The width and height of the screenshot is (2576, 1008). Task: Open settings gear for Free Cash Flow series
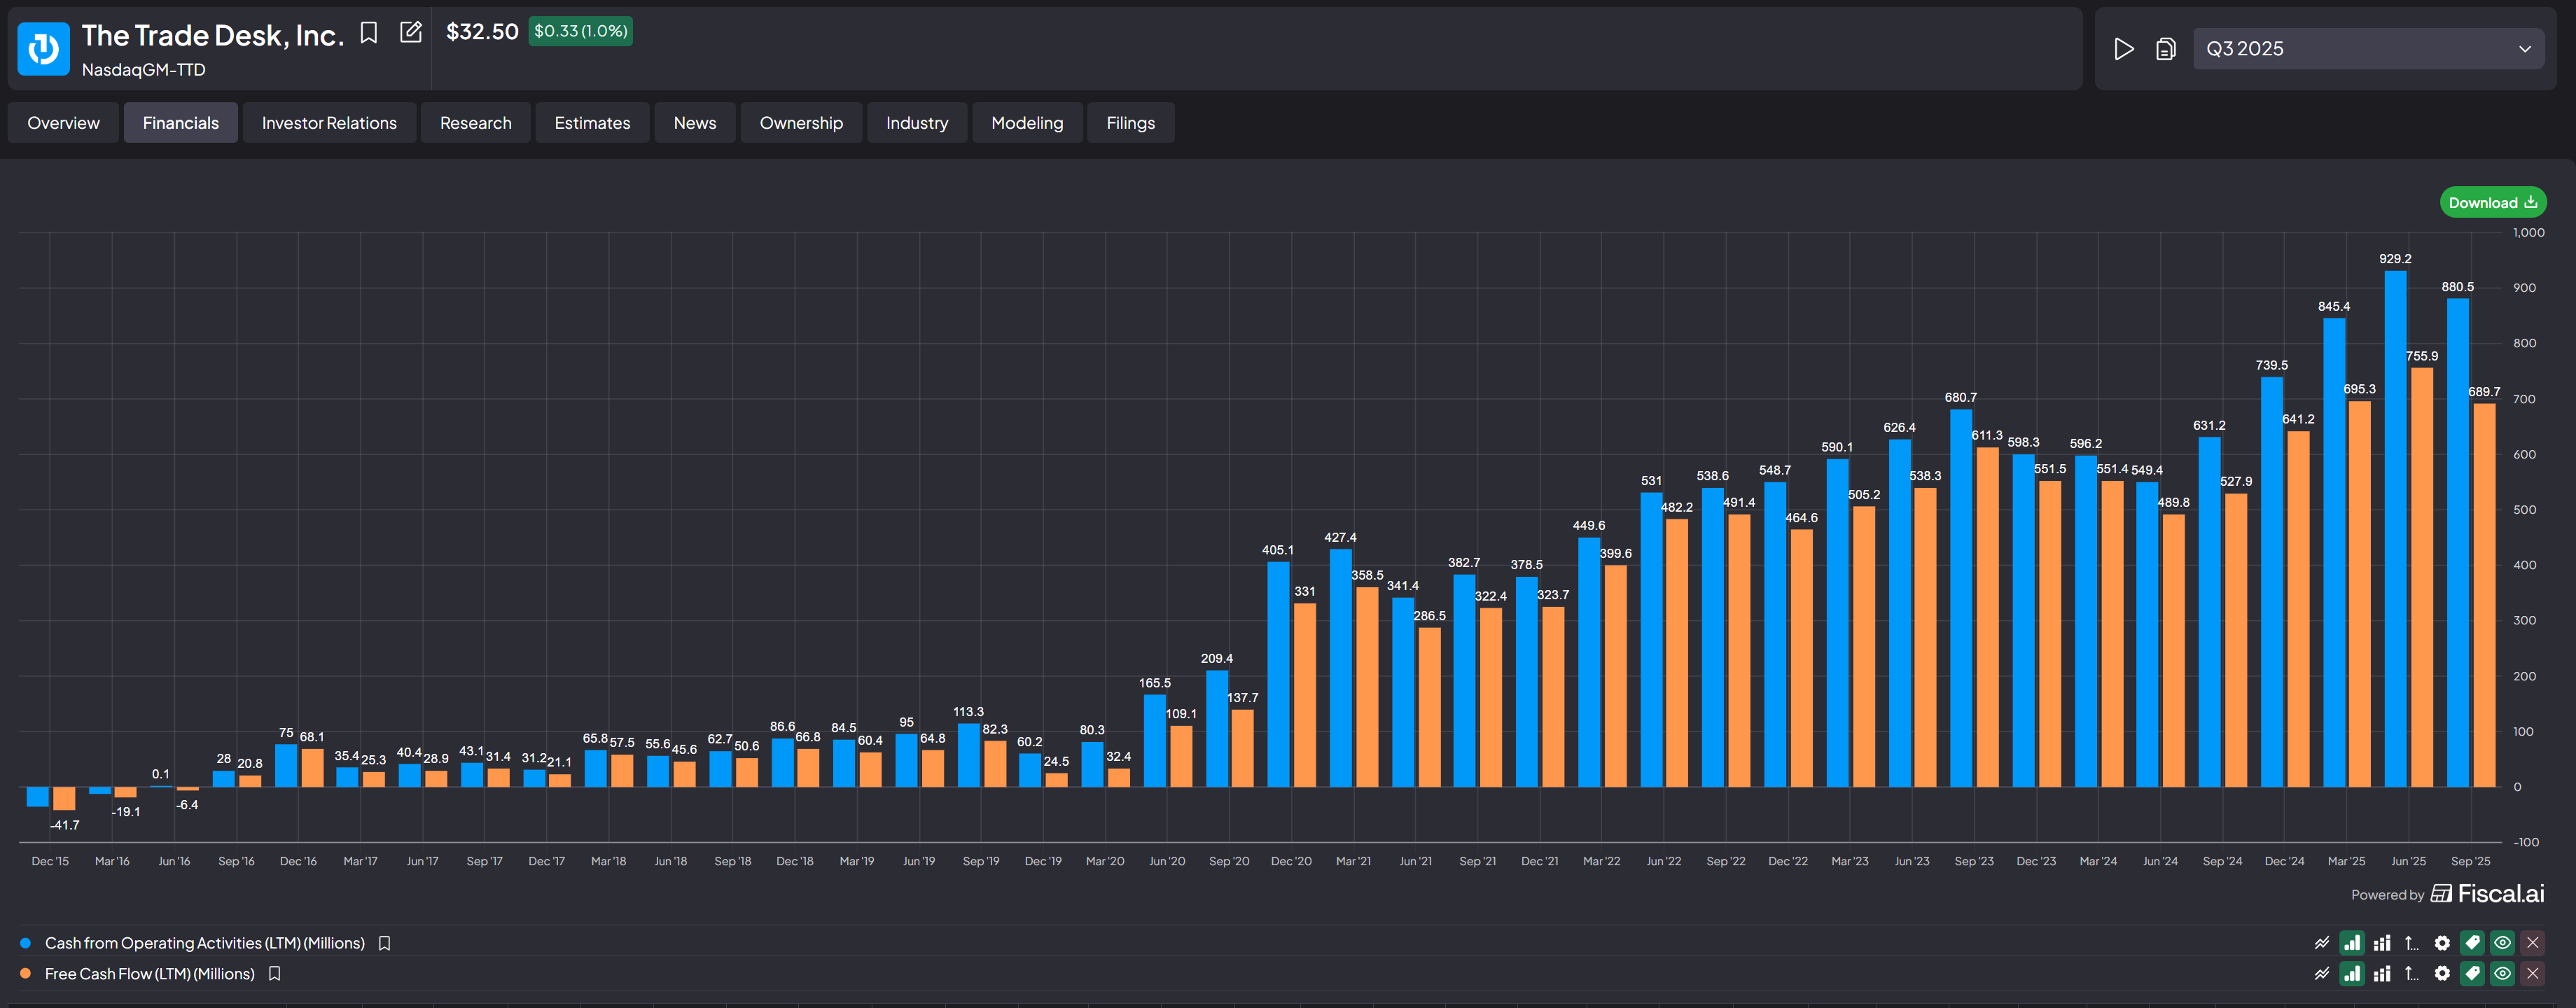click(2442, 974)
